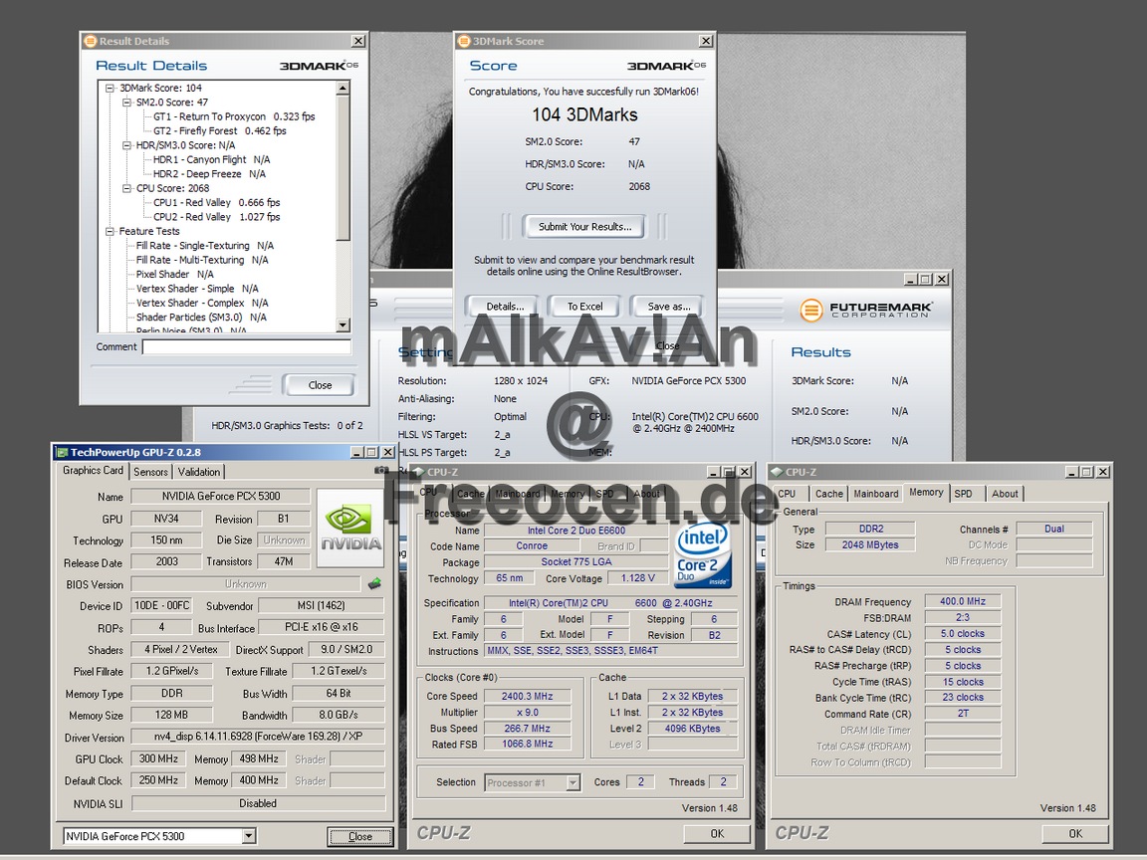Collapse the SM2.0 Score: 47 node

126,103
